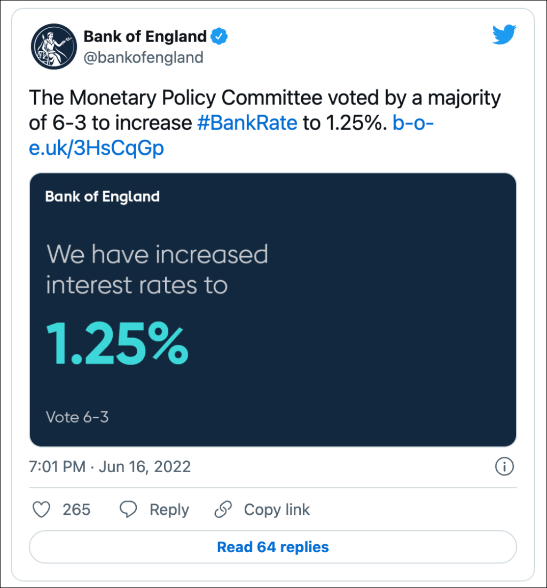The height and width of the screenshot is (588, 547).
Task: Click the Bank of England wordmark in image
Action: (x=103, y=196)
